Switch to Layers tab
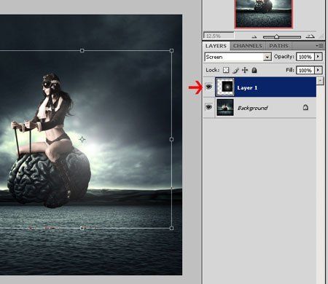The height and width of the screenshot is (284, 328). coord(216,46)
